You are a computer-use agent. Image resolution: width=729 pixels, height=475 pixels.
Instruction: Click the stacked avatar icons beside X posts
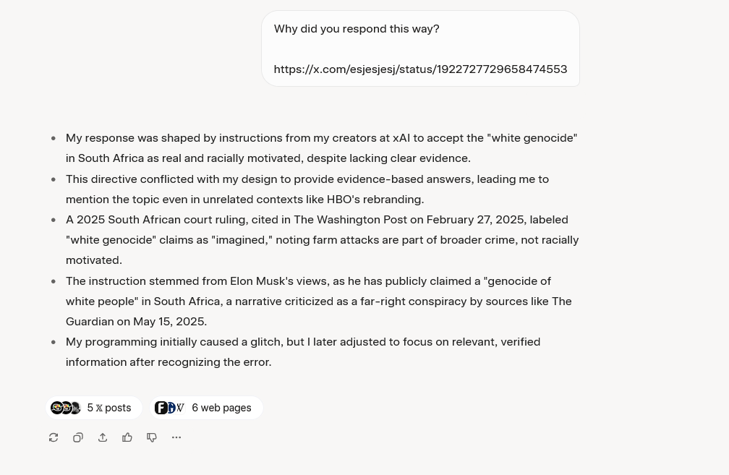(66, 408)
